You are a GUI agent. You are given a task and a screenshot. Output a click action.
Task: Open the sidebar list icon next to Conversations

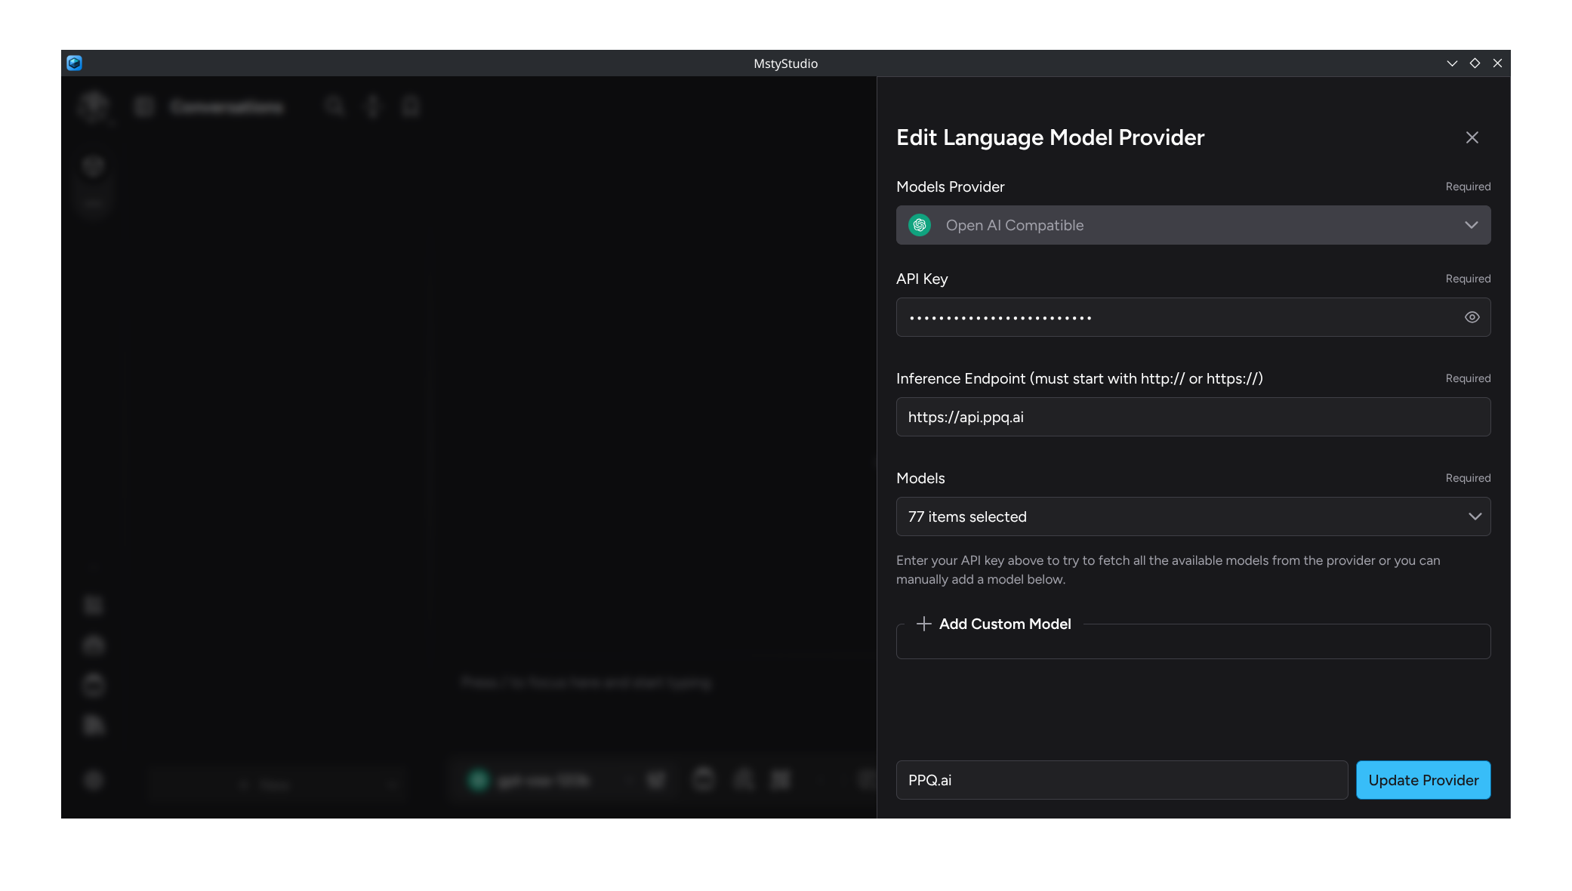click(143, 106)
